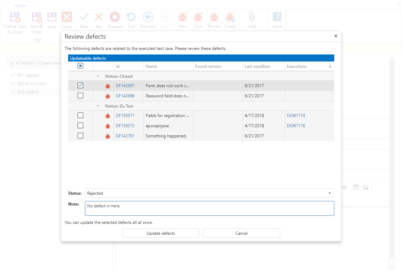Click the bug icon for DF150571
Image resolution: width=402 pixels, height=272 pixels.
coord(108,116)
